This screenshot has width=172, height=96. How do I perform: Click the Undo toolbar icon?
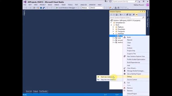(47, 8)
